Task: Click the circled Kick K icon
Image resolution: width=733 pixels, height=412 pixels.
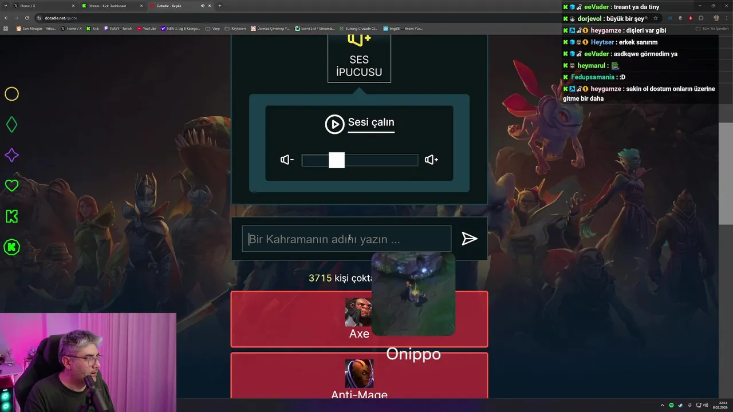Action: click(x=11, y=247)
